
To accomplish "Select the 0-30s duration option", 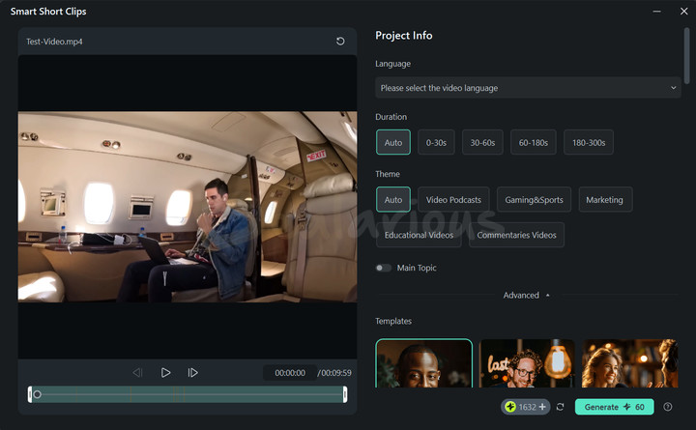I will coord(435,143).
